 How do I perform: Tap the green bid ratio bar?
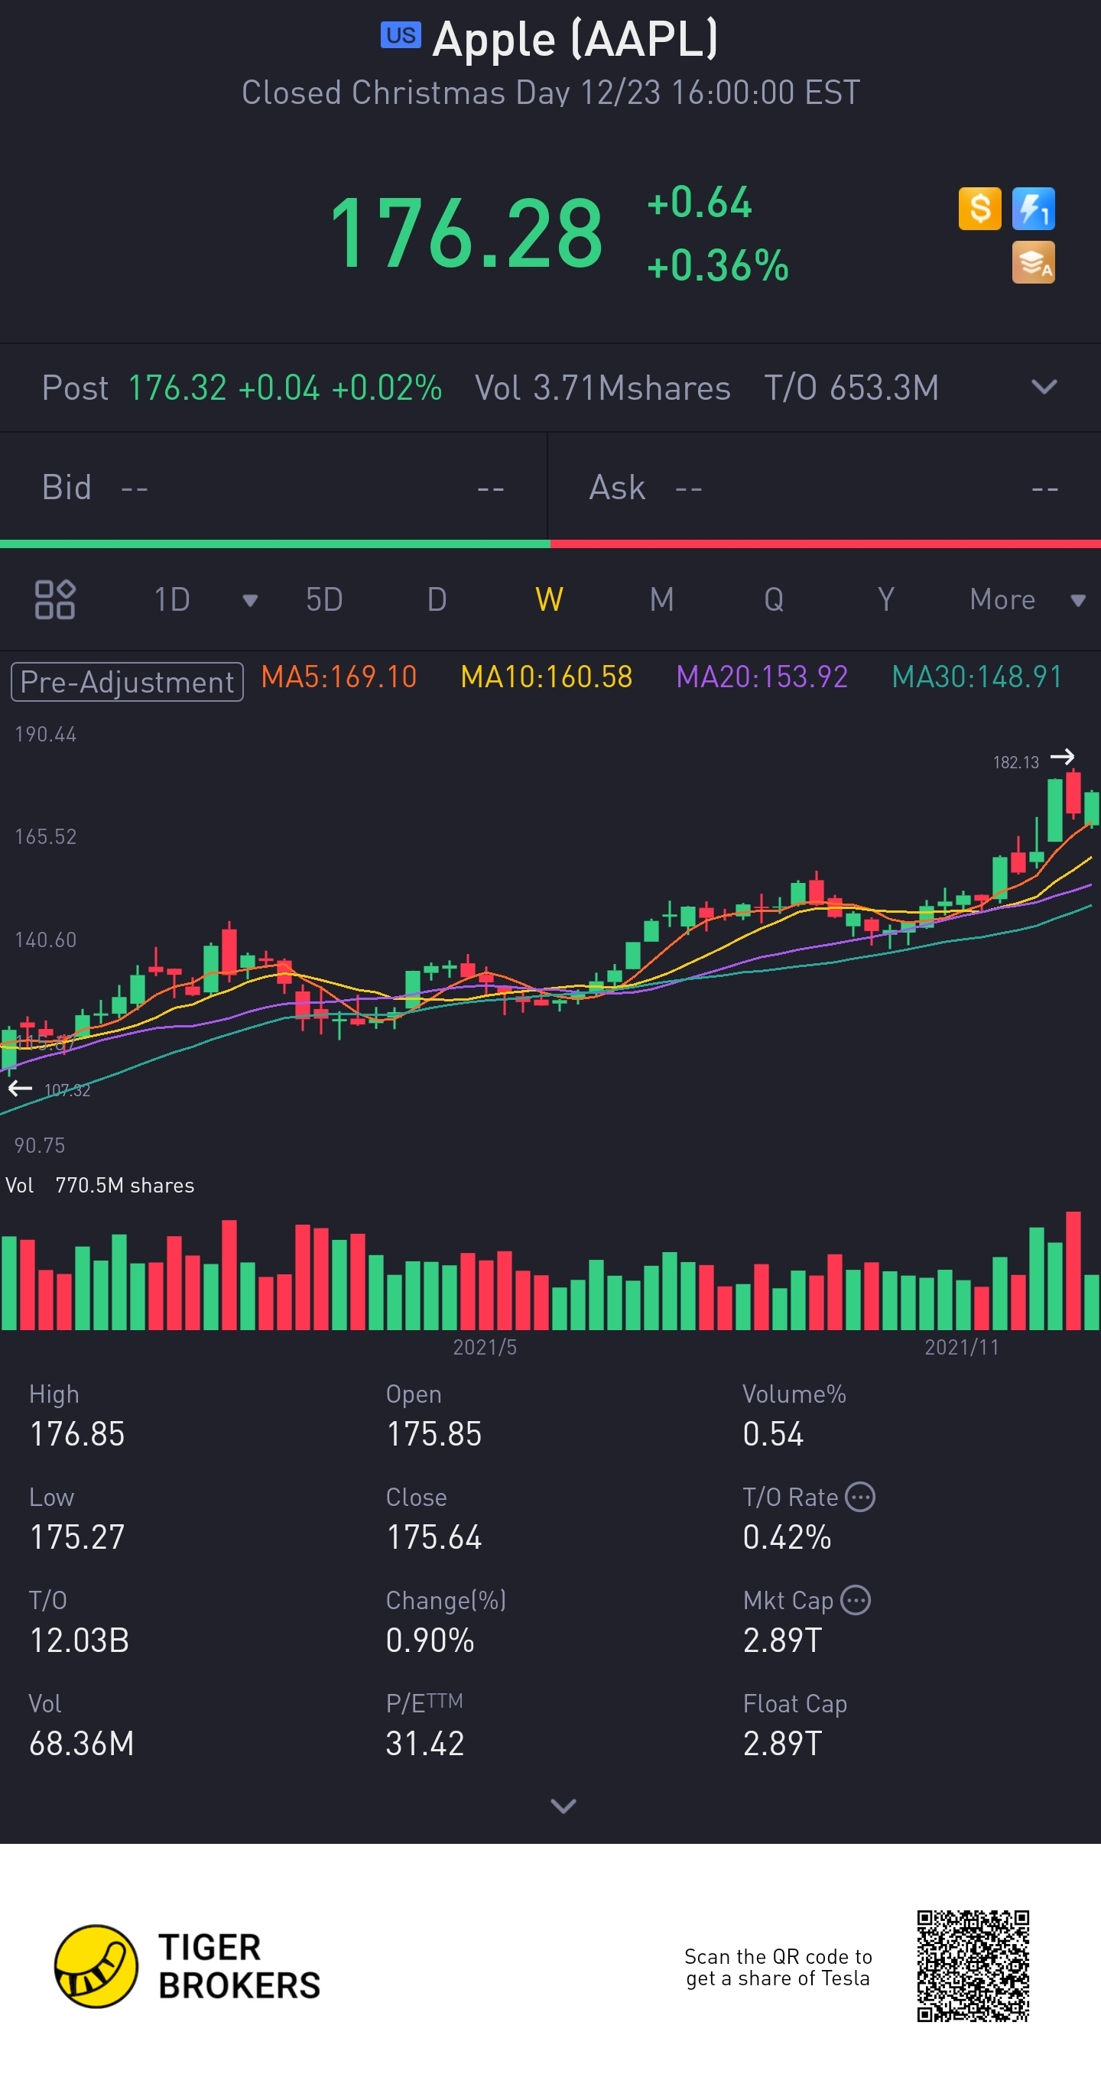click(275, 544)
